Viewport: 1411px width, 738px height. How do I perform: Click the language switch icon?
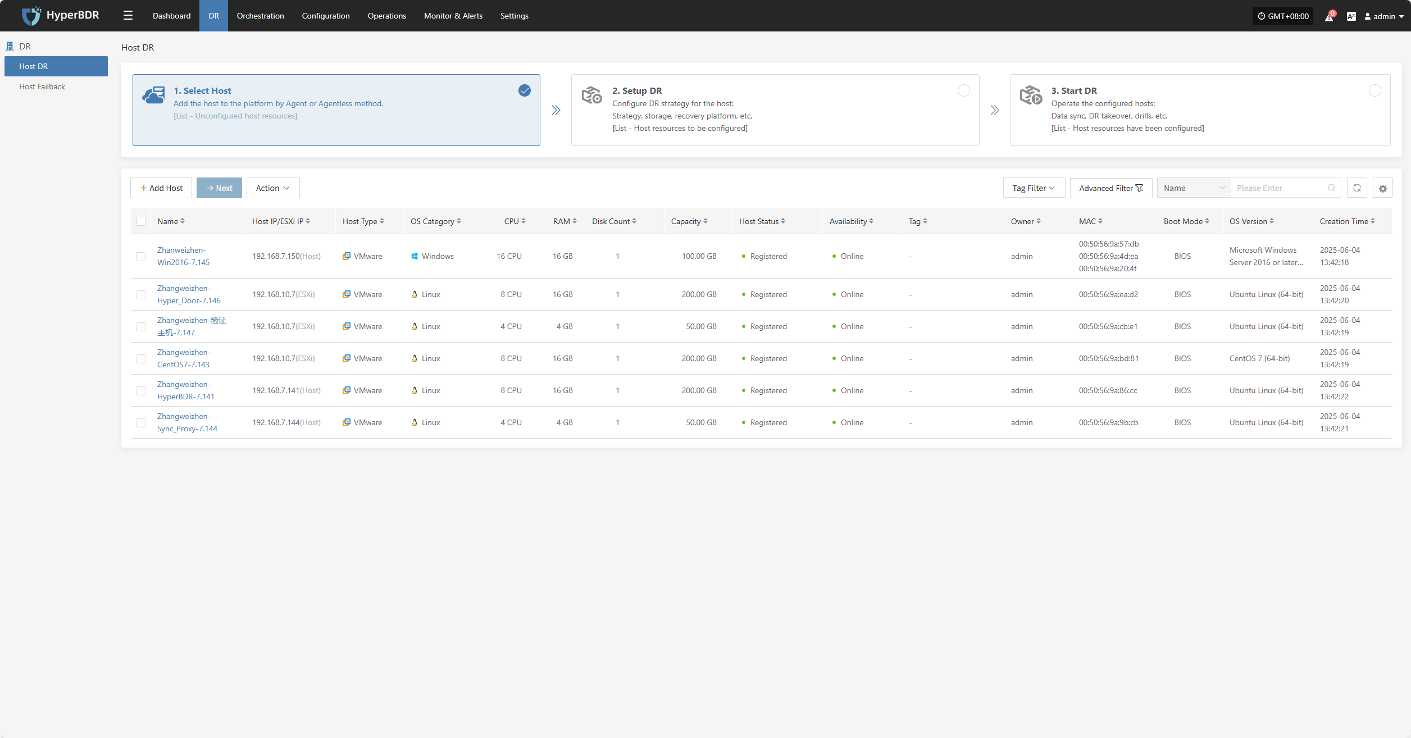(x=1351, y=16)
